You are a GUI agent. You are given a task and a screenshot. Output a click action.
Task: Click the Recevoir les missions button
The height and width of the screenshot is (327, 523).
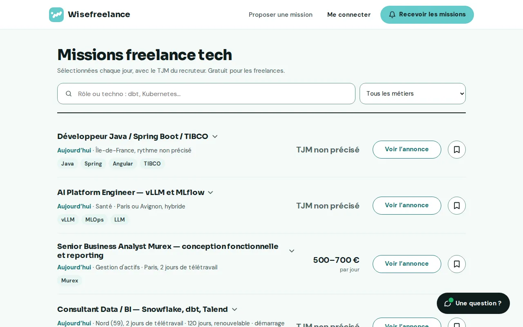427,15
